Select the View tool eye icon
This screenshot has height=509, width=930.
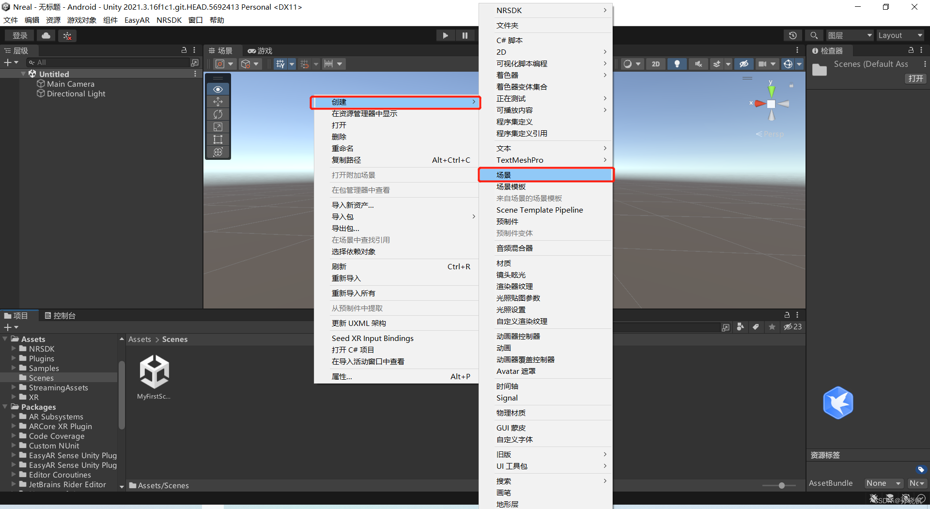coord(218,89)
